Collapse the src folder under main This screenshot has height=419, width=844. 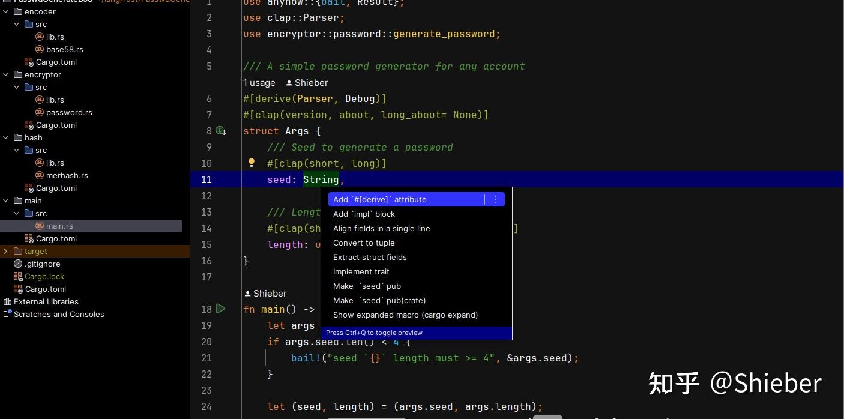[16, 213]
